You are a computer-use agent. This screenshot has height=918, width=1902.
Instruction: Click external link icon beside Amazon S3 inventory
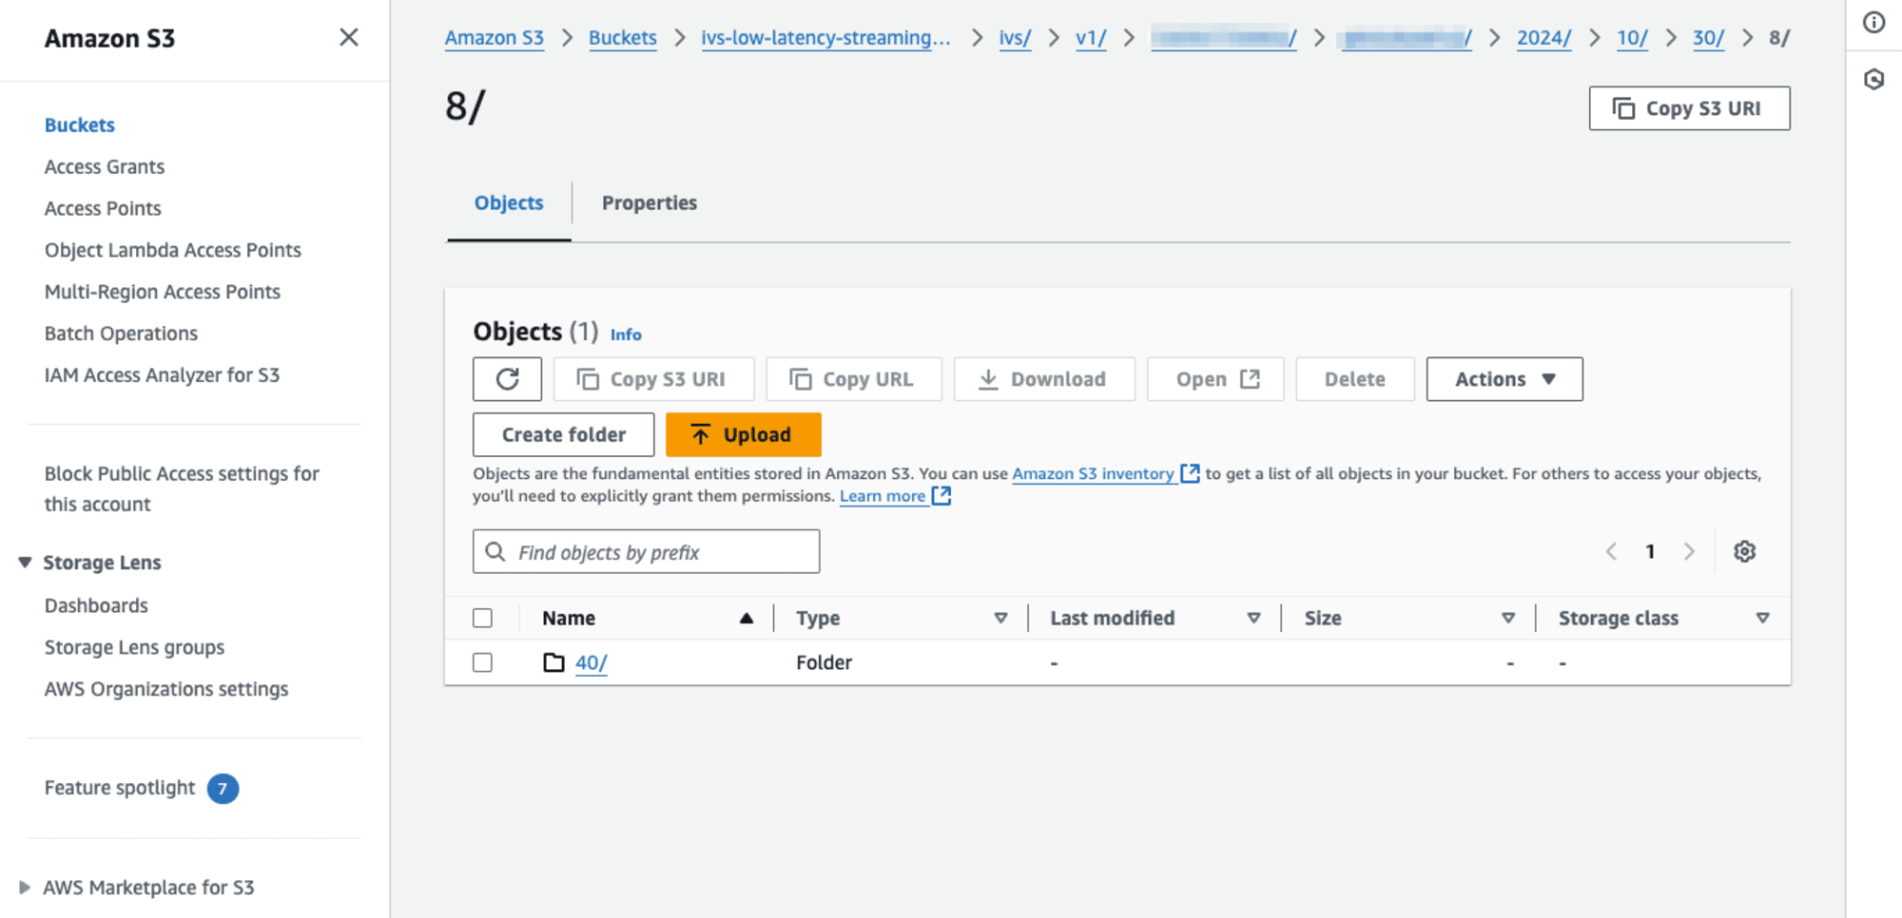click(1190, 473)
